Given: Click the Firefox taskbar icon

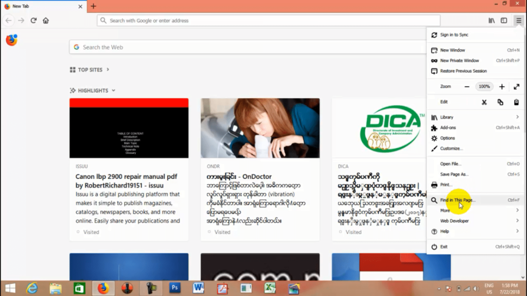Looking at the screenshot, I should point(103,288).
